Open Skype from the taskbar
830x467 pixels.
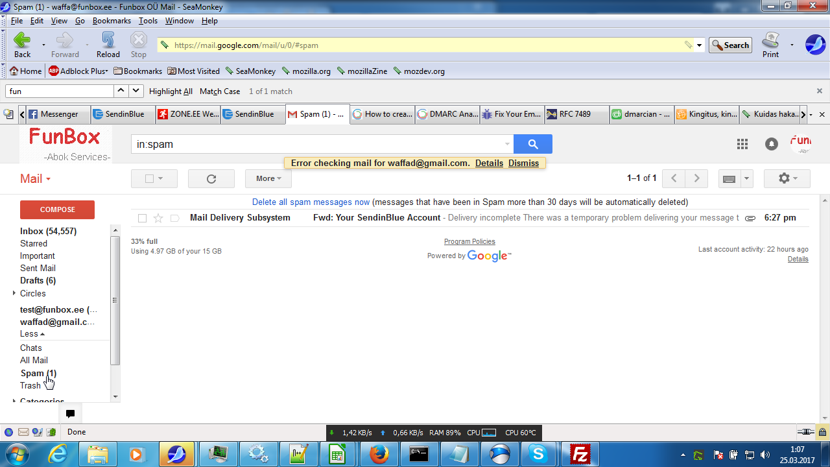pos(539,454)
